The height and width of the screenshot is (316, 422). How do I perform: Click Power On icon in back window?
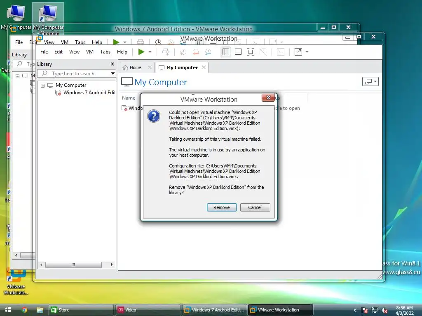coord(116,42)
